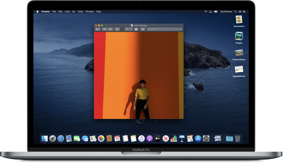The width and height of the screenshot is (283, 164).
Task: Expand the highlight color dropdown arrow
Action: click(131, 29)
